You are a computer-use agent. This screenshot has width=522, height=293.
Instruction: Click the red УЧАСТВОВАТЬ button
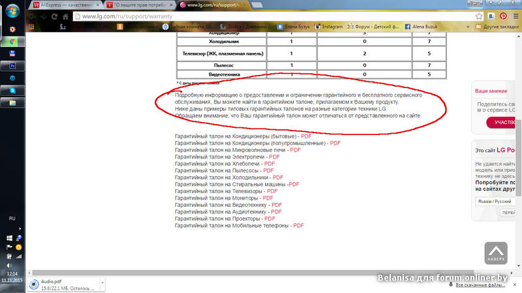(x=500, y=122)
